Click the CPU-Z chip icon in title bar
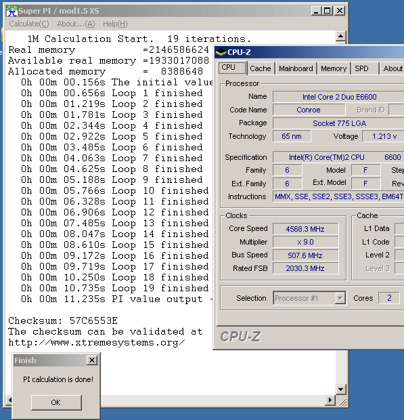 pos(221,52)
